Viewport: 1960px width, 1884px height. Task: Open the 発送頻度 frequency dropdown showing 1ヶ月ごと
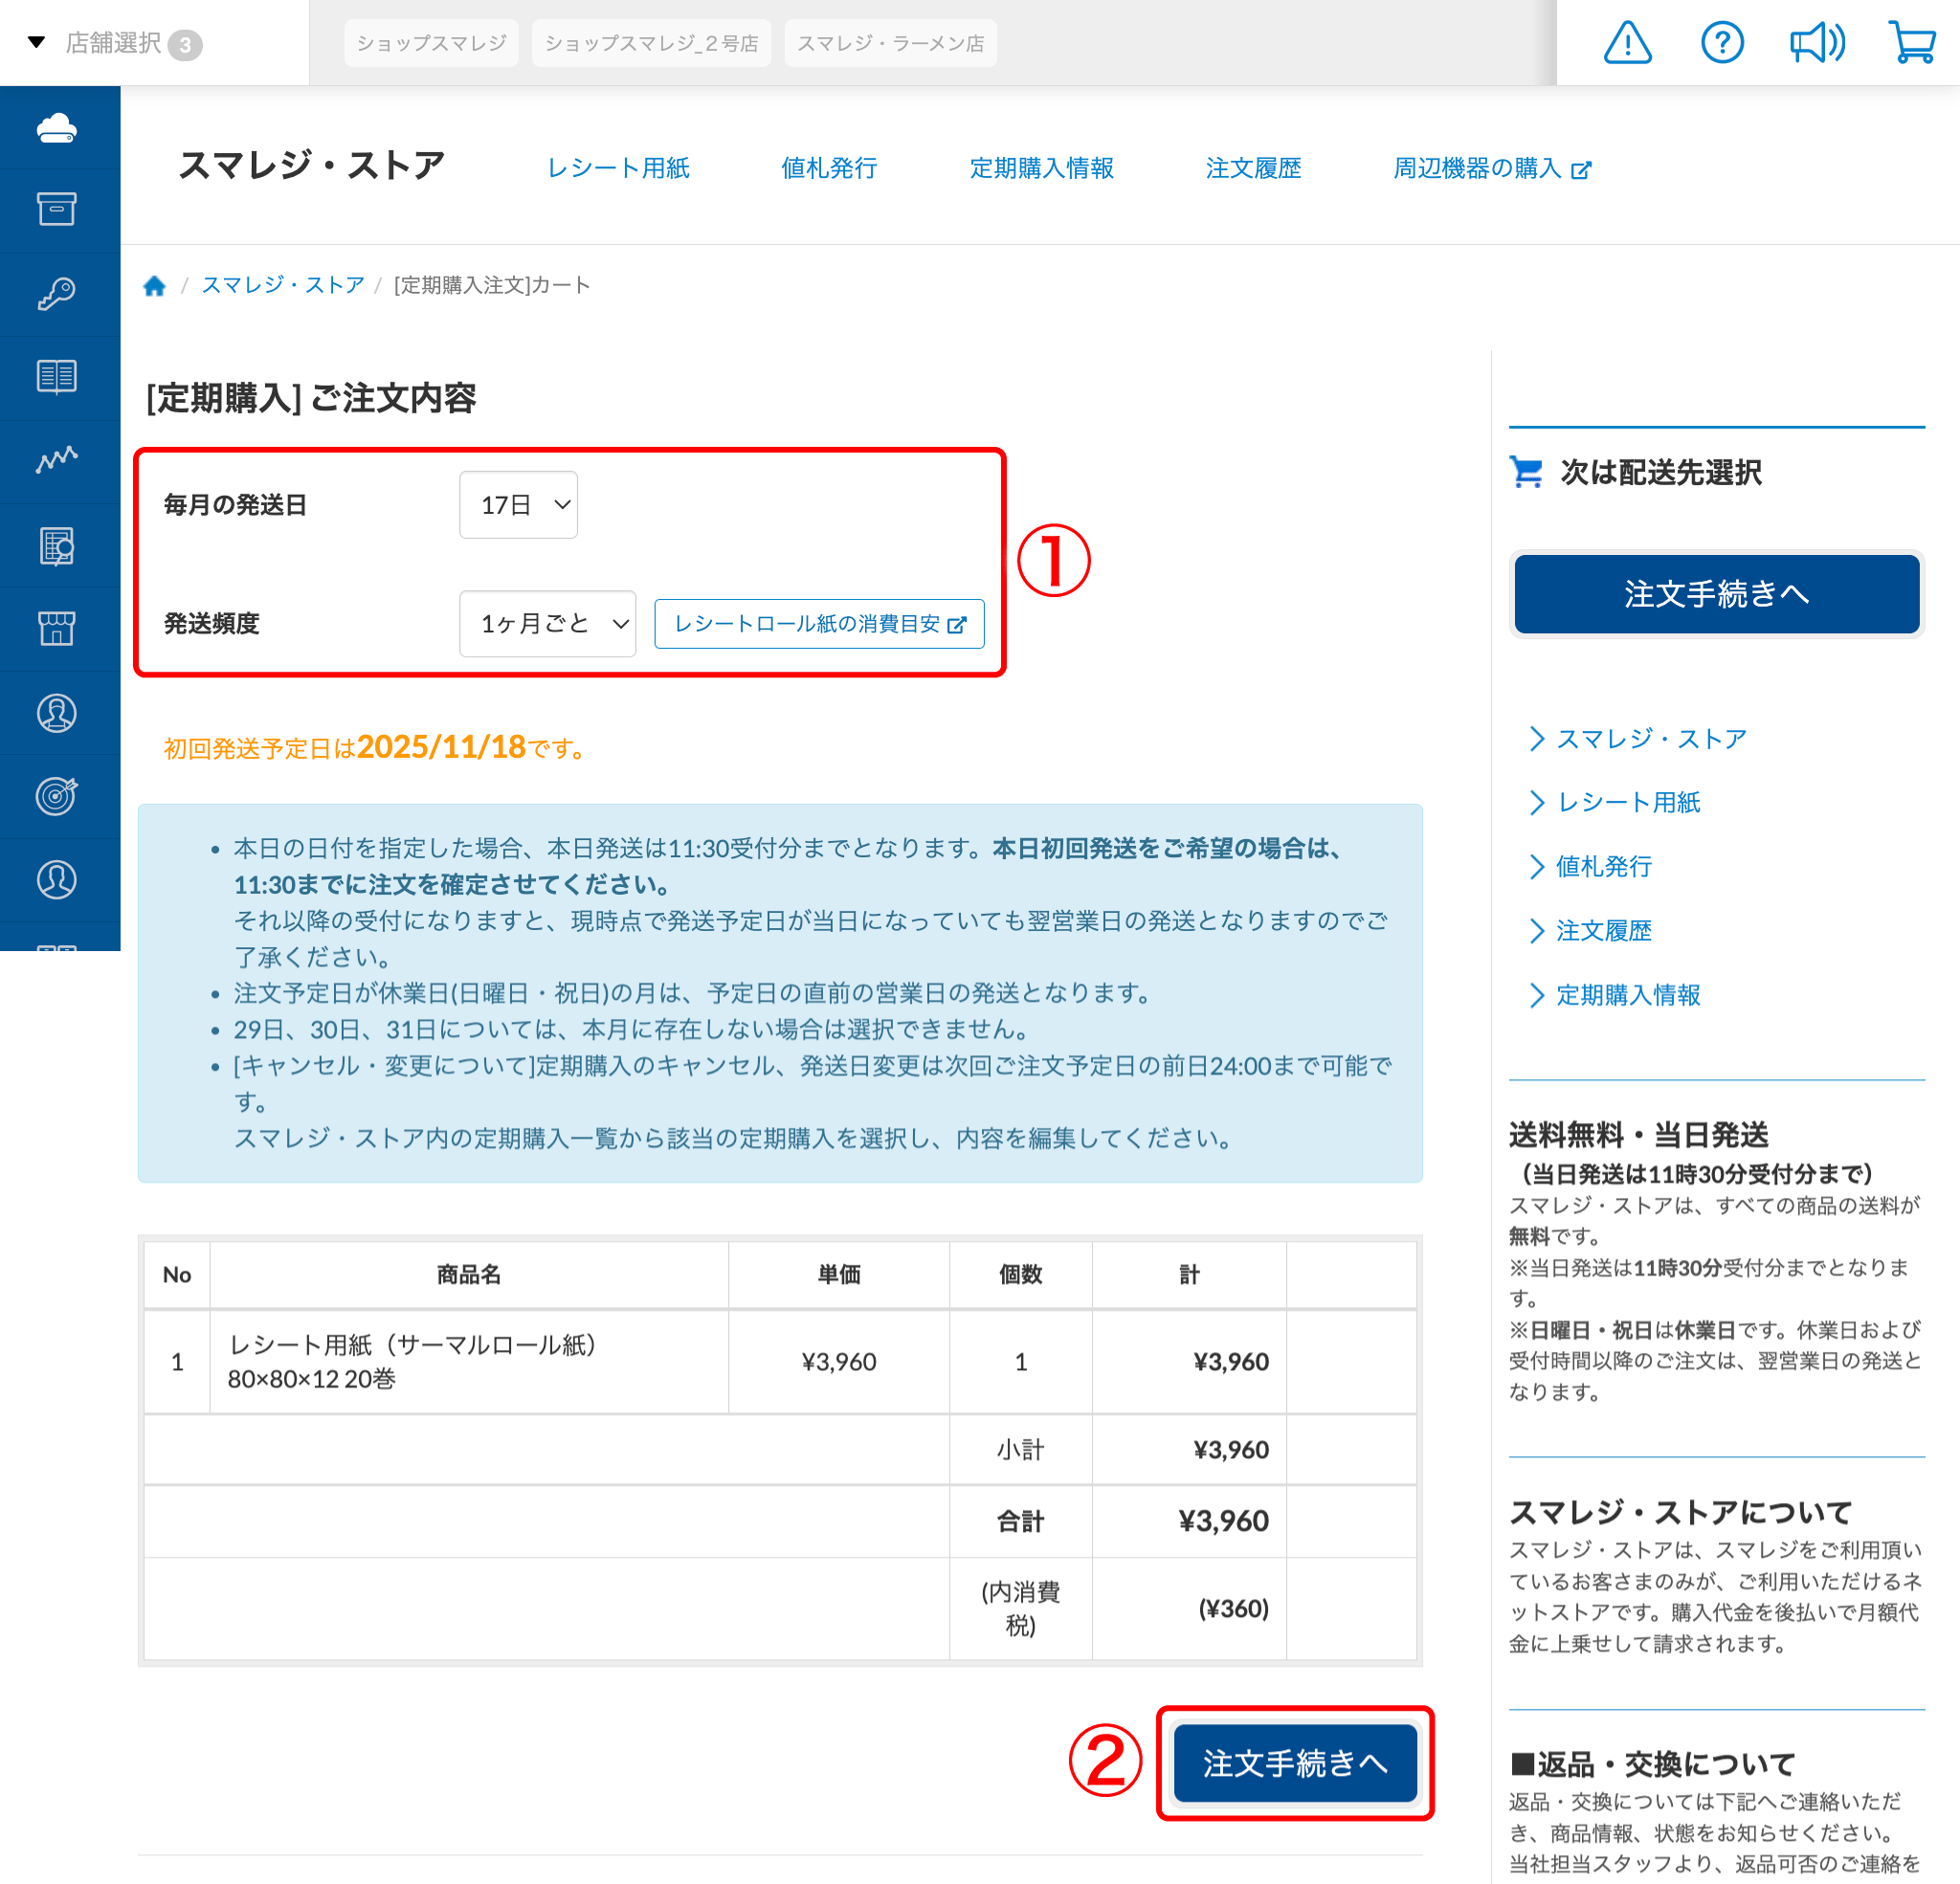pos(547,623)
